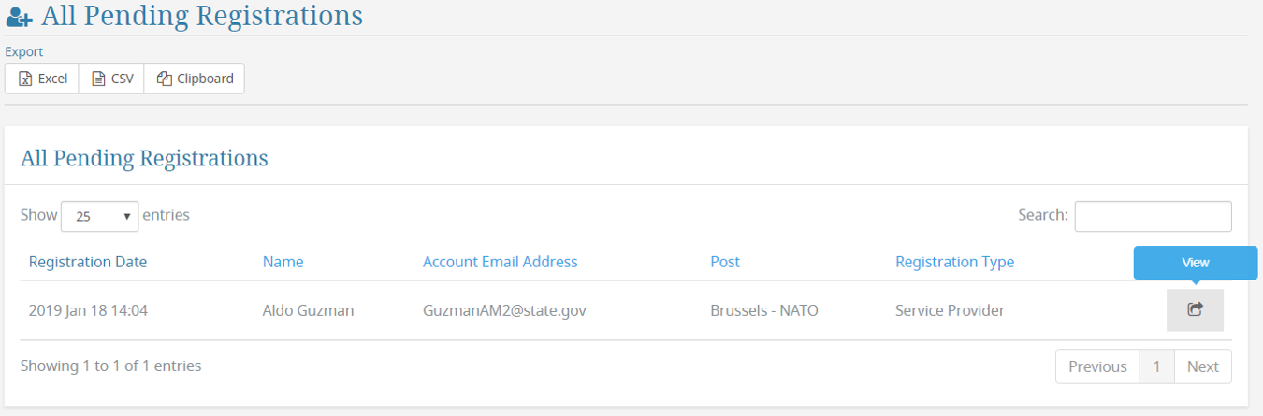
Task: Copy table to Clipboard
Action: click(194, 79)
